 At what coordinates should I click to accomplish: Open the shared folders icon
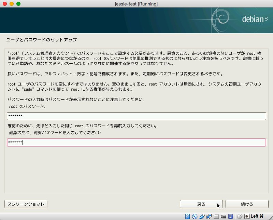[216, 217]
